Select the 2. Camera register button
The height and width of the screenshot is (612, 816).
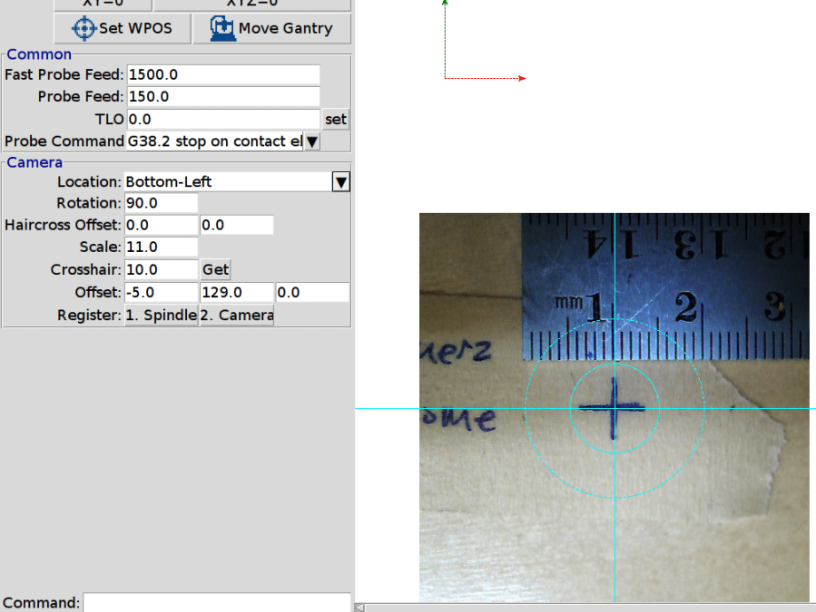coord(236,315)
